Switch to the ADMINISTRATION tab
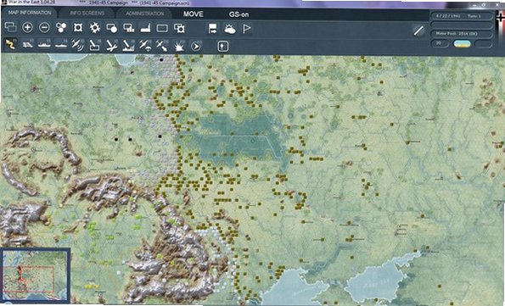 click(144, 14)
